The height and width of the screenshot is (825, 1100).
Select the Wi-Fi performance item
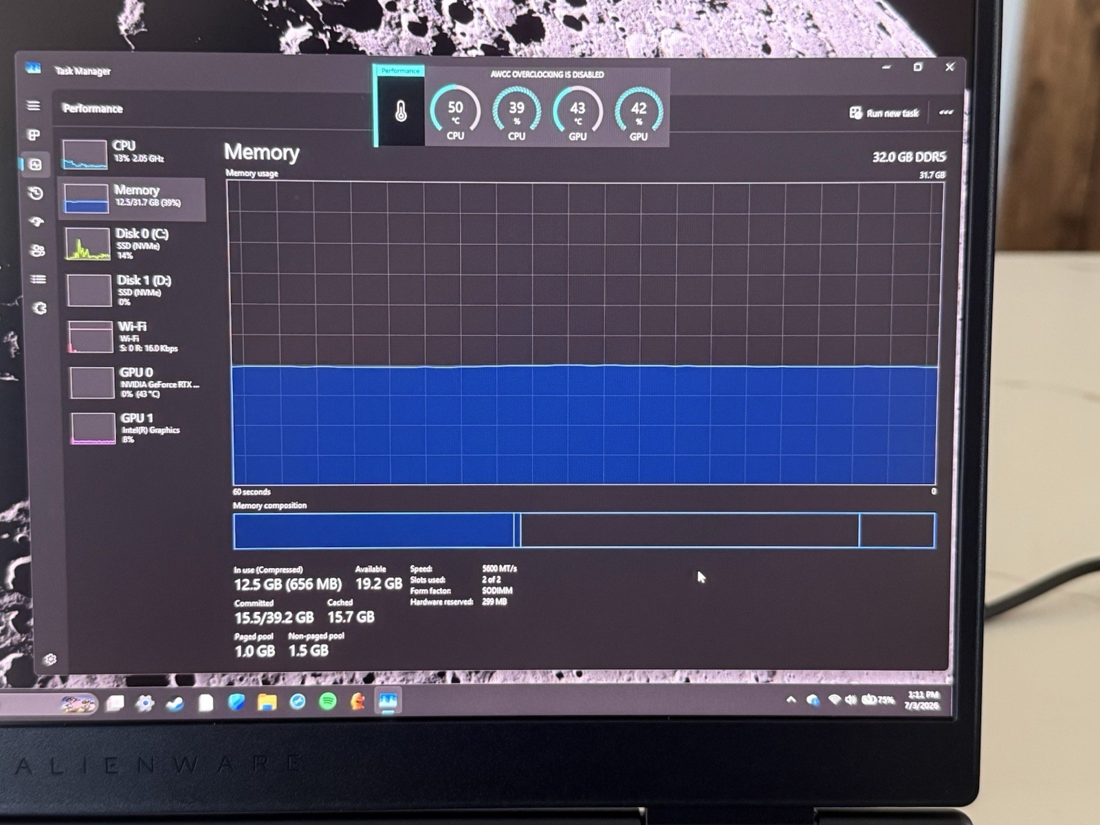coord(137,336)
